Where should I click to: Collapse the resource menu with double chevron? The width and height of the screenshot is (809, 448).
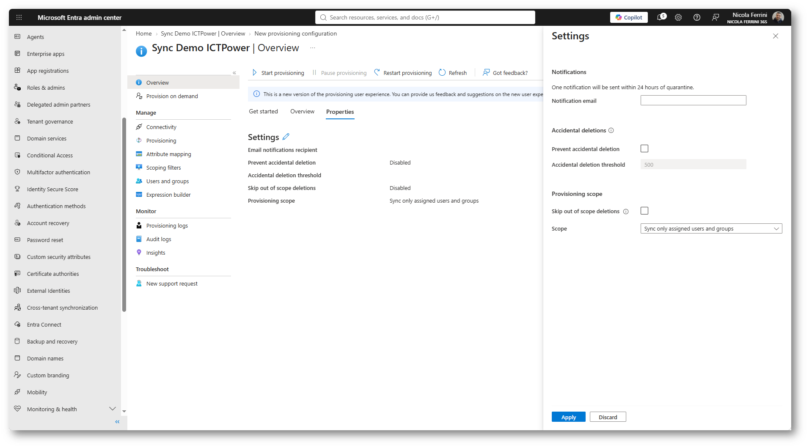pos(234,73)
